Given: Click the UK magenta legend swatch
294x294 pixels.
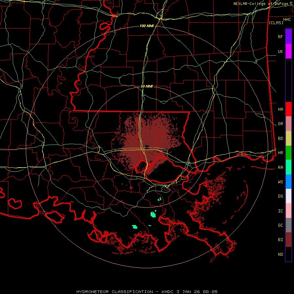Looking at the screenshot, I should 288,51.
